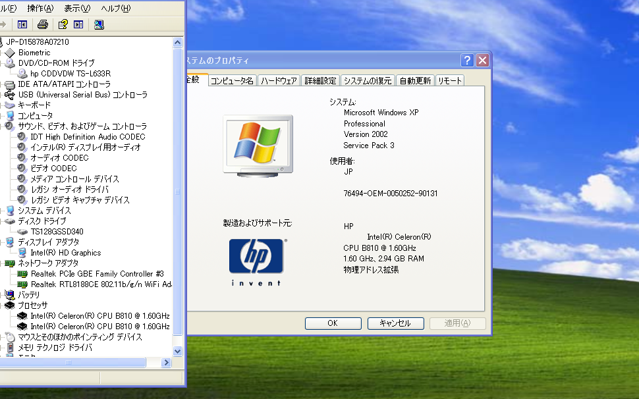Switch to ハードウェア tab
Screen dimensions: 639x399
click(x=279, y=80)
